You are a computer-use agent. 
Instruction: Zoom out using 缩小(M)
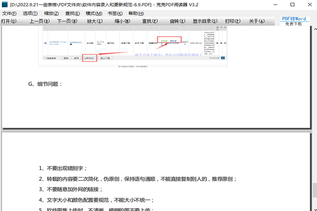[x=122, y=21]
